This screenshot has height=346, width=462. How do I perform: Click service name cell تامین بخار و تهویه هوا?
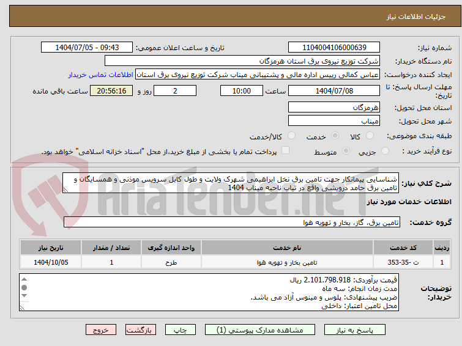coord(287,262)
